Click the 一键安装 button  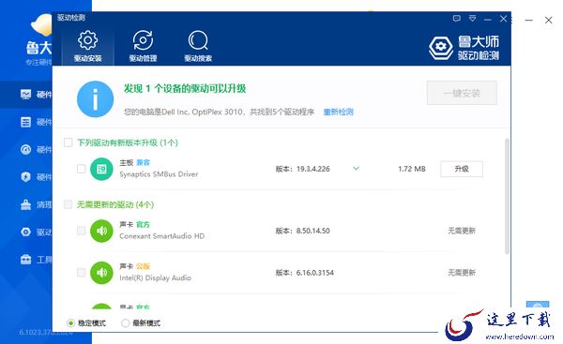(x=462, y=93)
